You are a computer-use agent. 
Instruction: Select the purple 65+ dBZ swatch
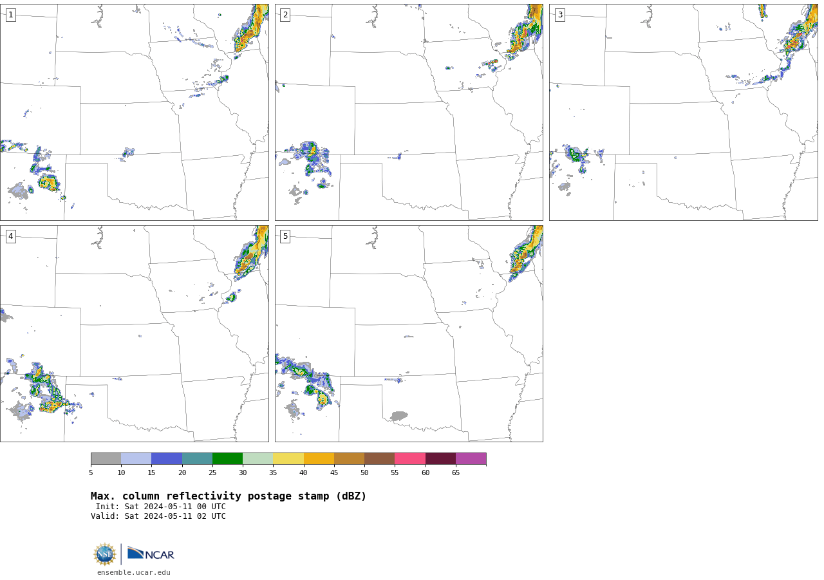click(x=471, y=459)
